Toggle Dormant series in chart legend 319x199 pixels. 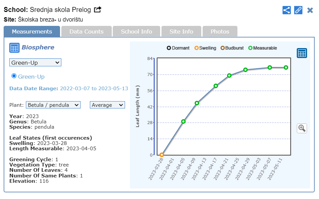pos(178,48)
